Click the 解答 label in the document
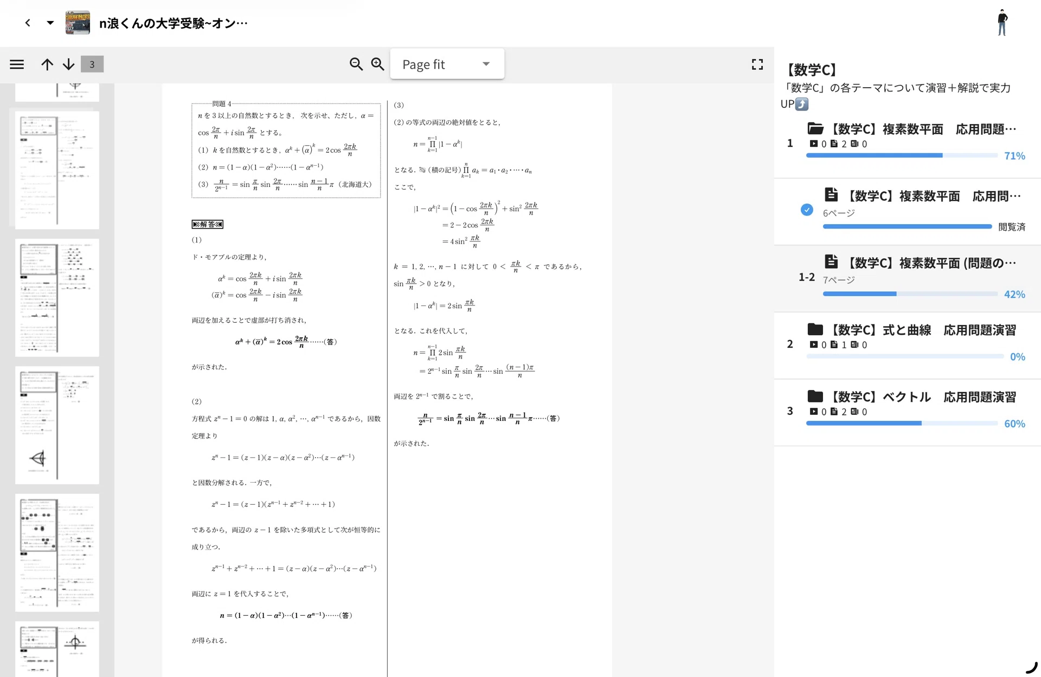 click(207, 224)
